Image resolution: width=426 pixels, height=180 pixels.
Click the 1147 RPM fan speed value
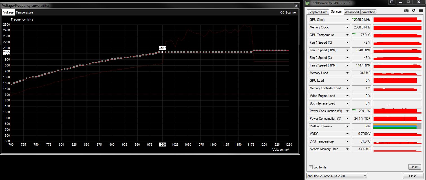(361, 65)
